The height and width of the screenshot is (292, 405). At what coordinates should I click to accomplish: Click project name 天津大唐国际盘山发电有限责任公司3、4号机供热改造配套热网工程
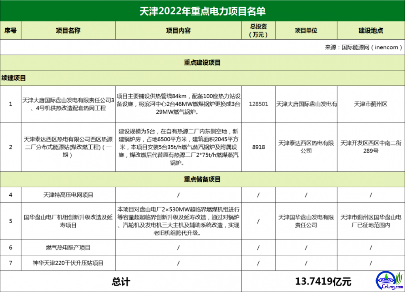68,104
